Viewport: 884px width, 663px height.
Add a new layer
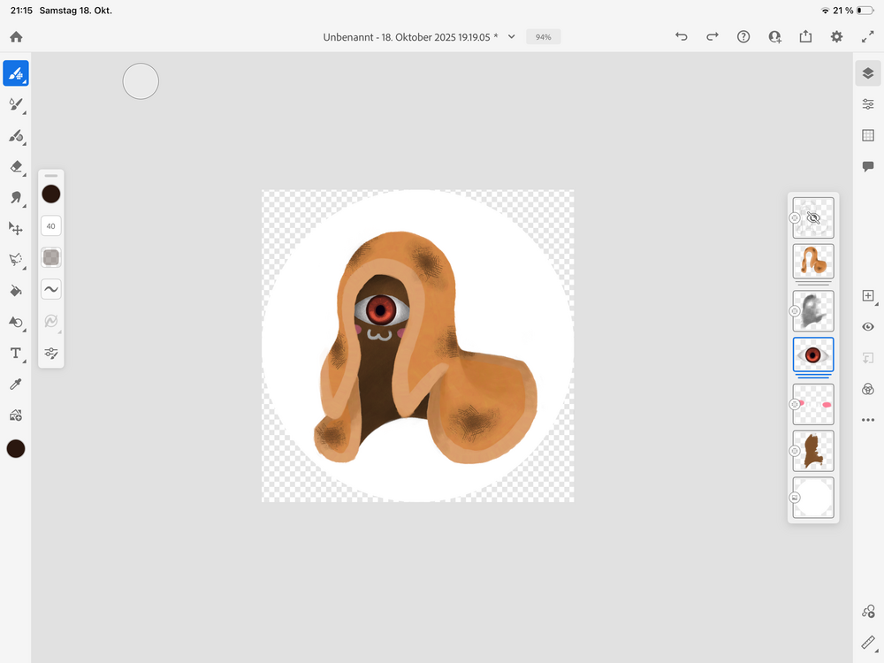867,296
